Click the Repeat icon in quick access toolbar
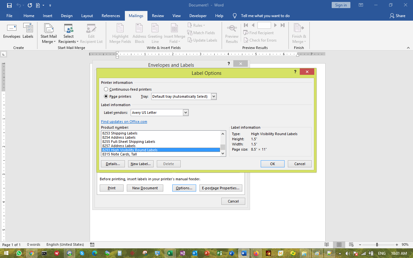The width and height of the screenshot is (413, 258). [30, 5]
